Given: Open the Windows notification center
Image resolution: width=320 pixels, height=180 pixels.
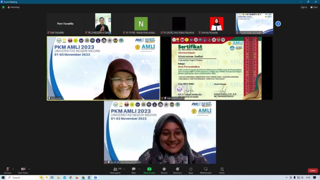Looking at the screenshot, I should [314, 177].
